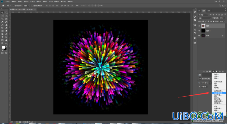Select the Clone Stamp tool
Viewport: 227px width, 124px height.
6,25
